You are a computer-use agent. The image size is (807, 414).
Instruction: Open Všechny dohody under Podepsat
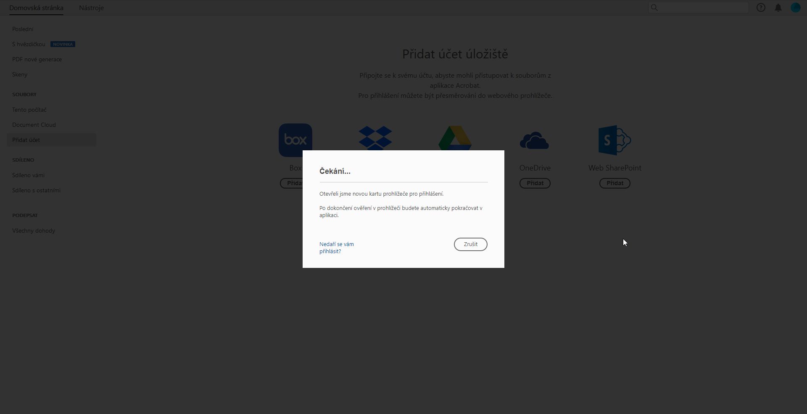[33, 231]
